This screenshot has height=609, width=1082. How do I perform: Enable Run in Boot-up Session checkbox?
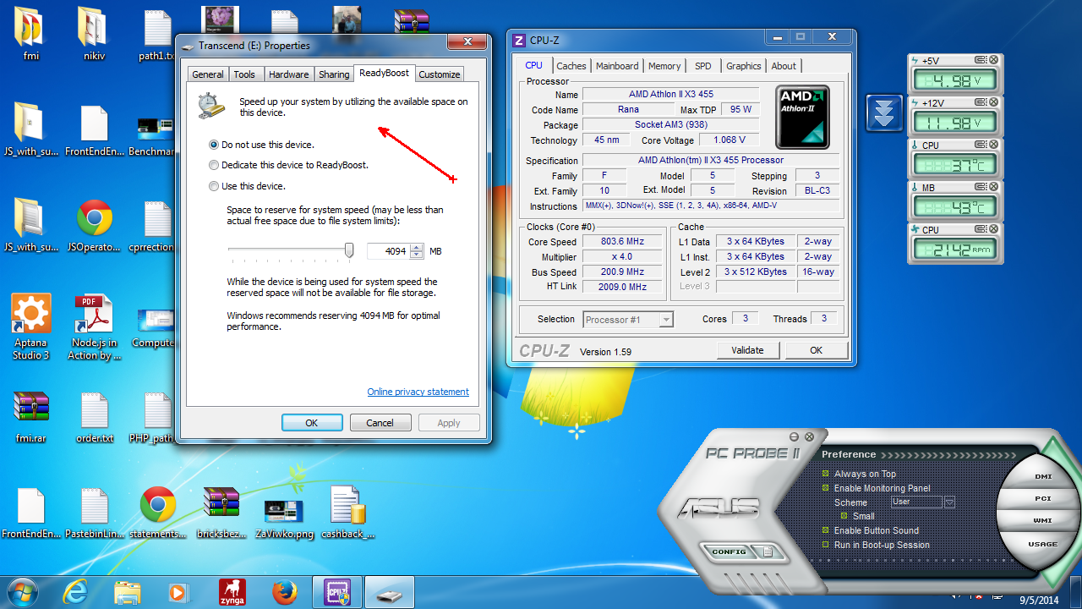coord(826,545)
